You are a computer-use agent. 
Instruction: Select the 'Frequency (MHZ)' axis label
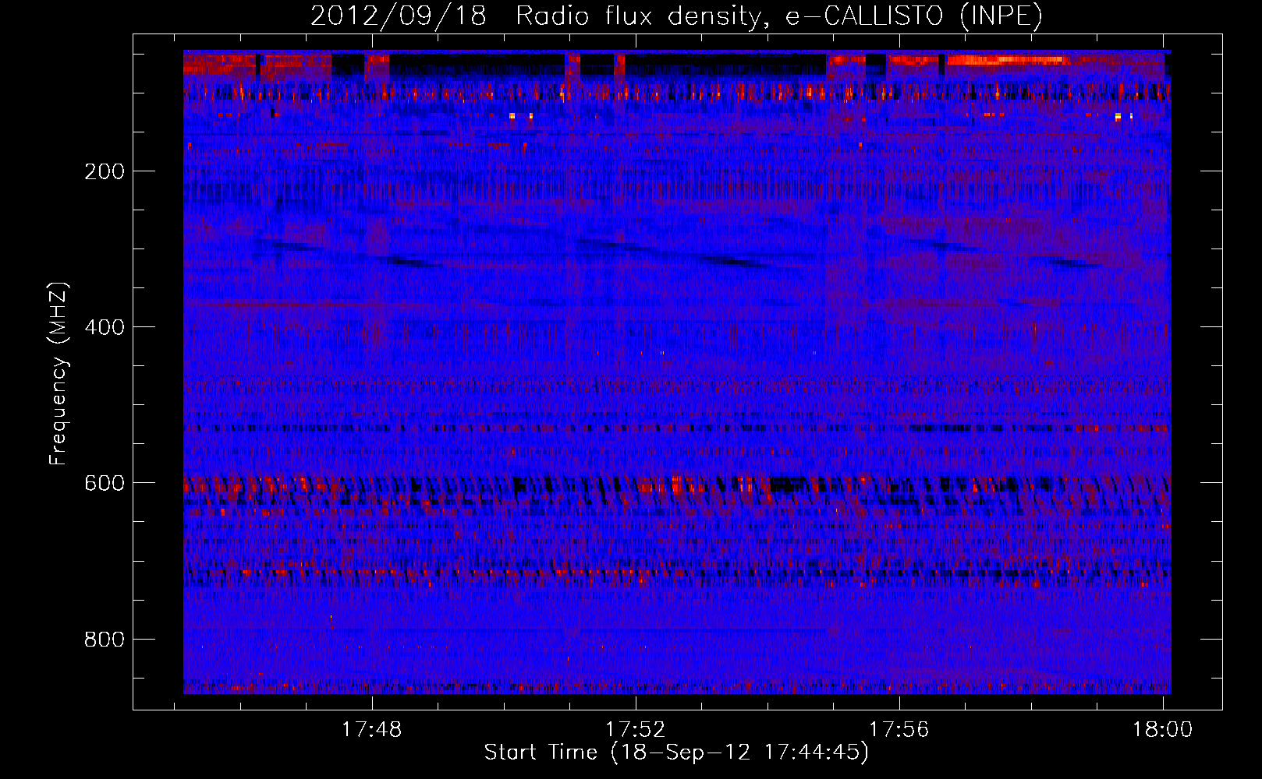(x=58, y=374)
